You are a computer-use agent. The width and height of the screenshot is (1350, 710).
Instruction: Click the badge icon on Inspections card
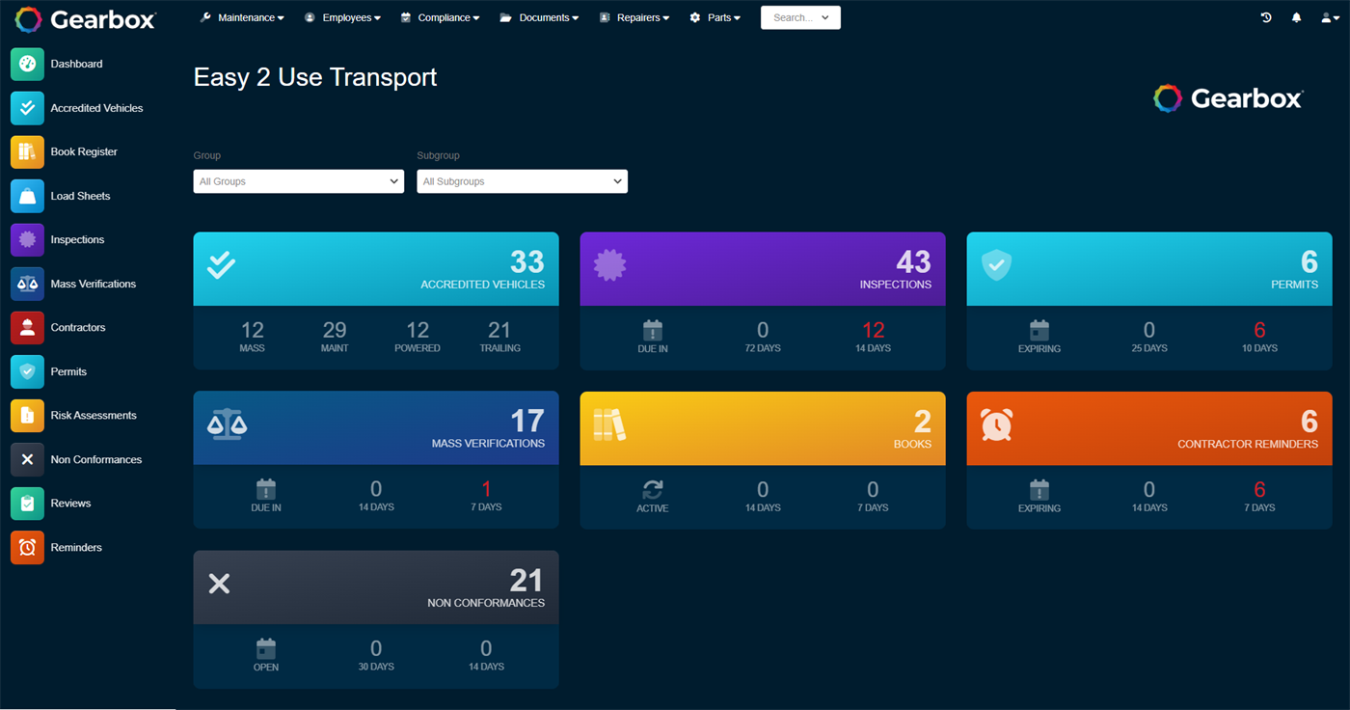[x=608, y=265]
